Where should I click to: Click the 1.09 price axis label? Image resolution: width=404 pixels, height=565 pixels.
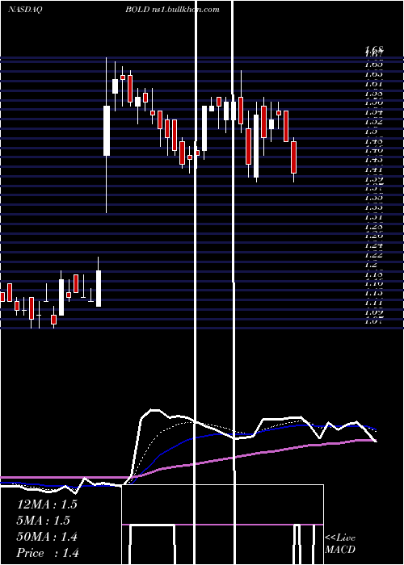coord(373,312)
